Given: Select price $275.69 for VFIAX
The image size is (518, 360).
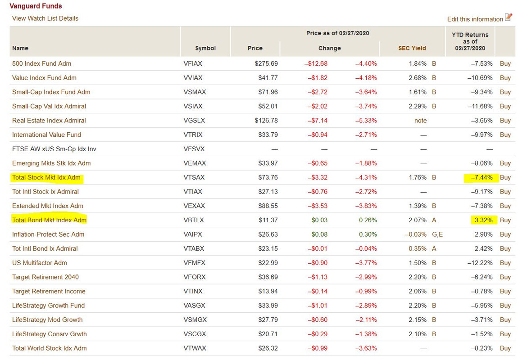Looking at the screenshot, I should pos(266,63).
